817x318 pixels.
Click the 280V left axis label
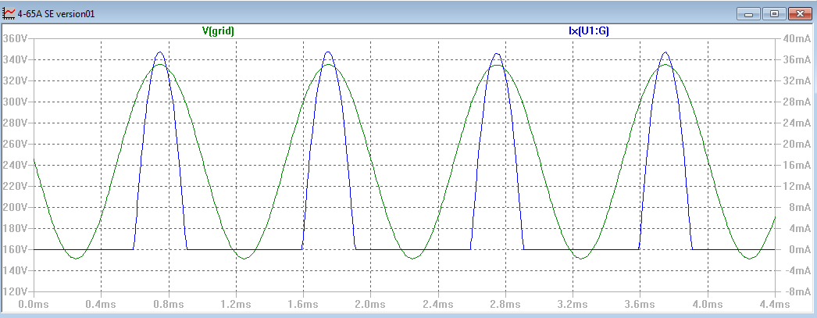click(15, 123)
